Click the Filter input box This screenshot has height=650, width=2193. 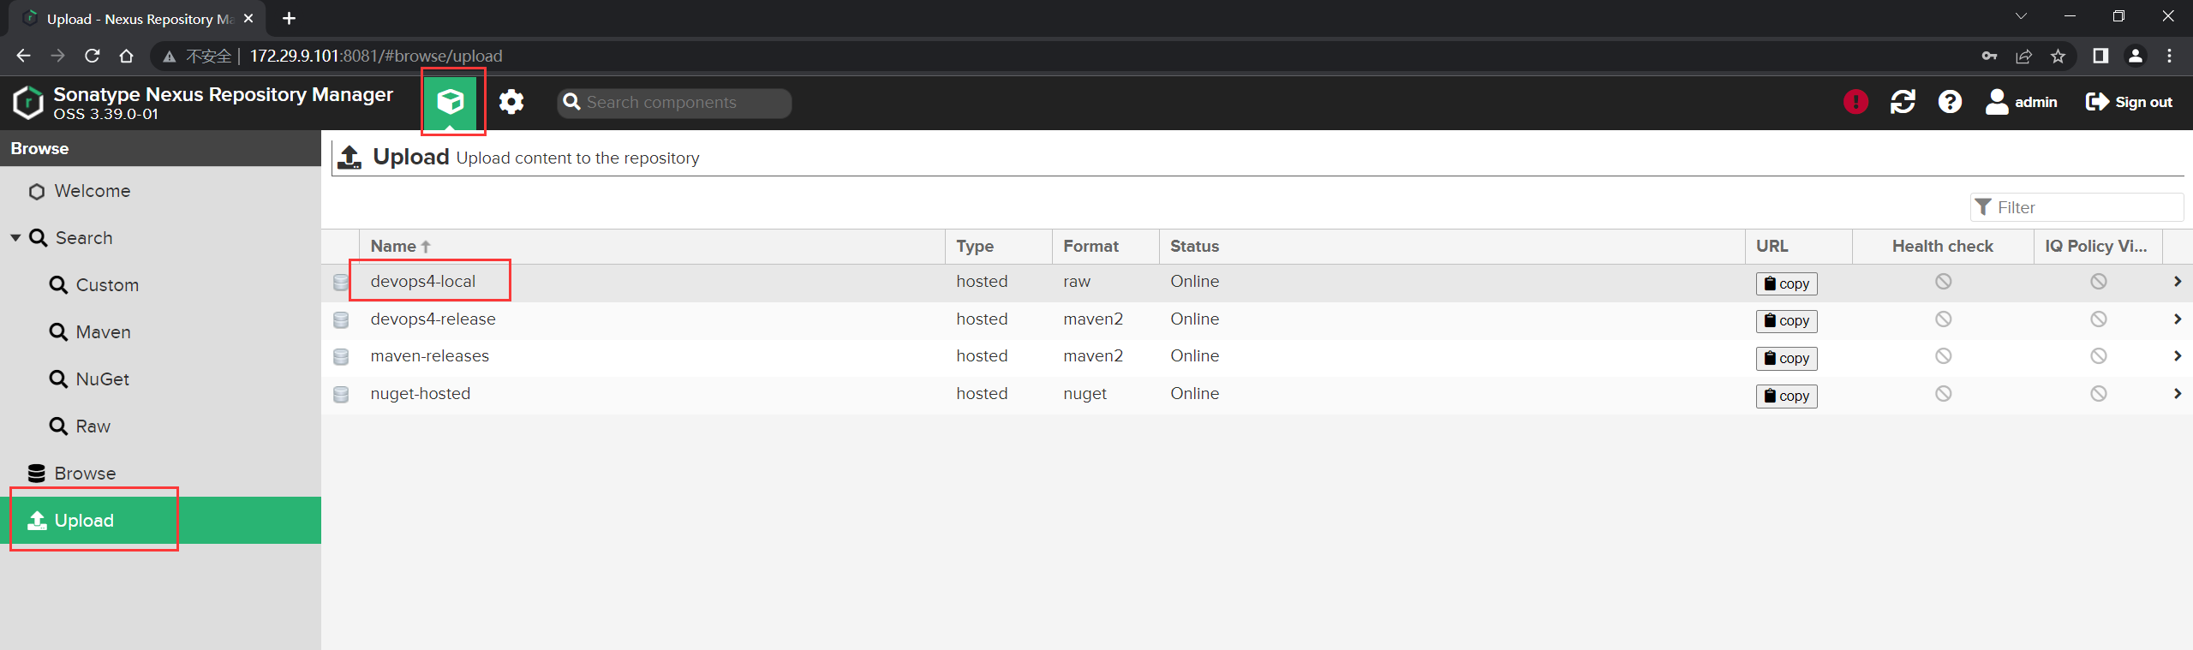click(2076, 207)
